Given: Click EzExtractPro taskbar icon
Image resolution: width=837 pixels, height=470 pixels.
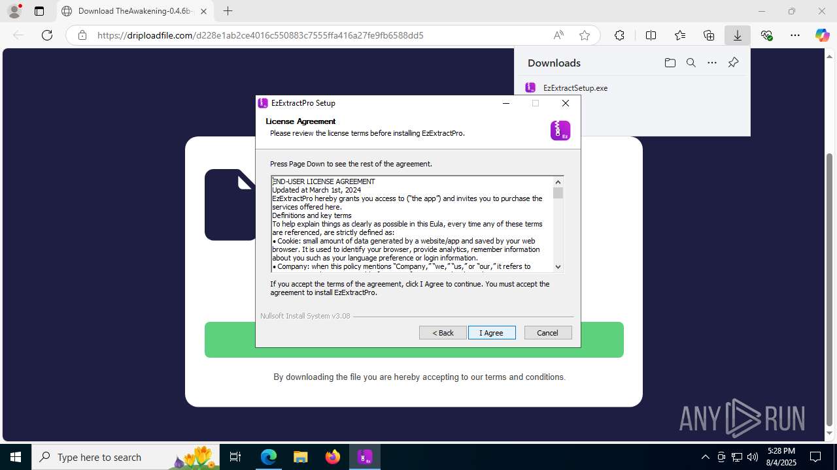Looking at the screenshot, I should tap(365, 457).
